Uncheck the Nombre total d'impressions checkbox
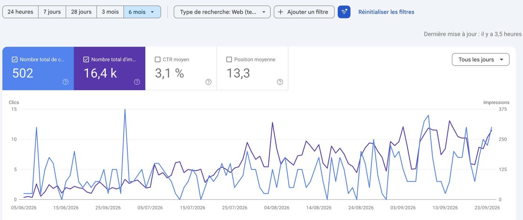Screen dimensions: 523x220 click(86, 59)
